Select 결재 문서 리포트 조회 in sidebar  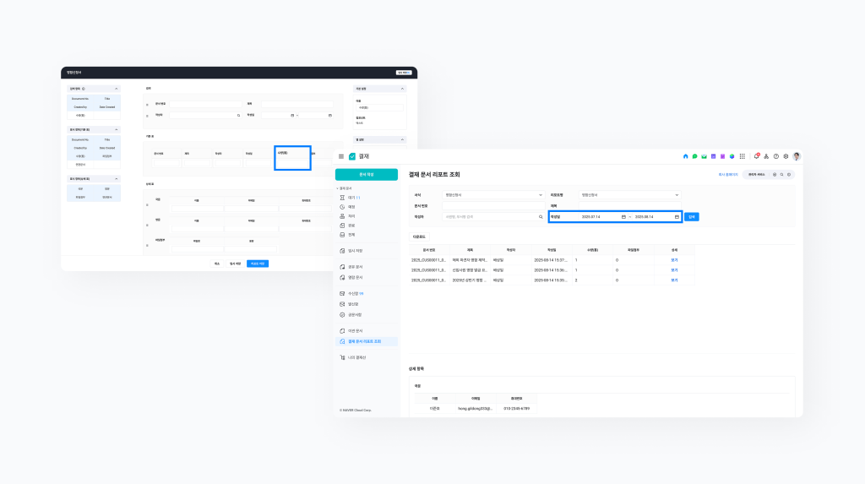pos(364,341)
